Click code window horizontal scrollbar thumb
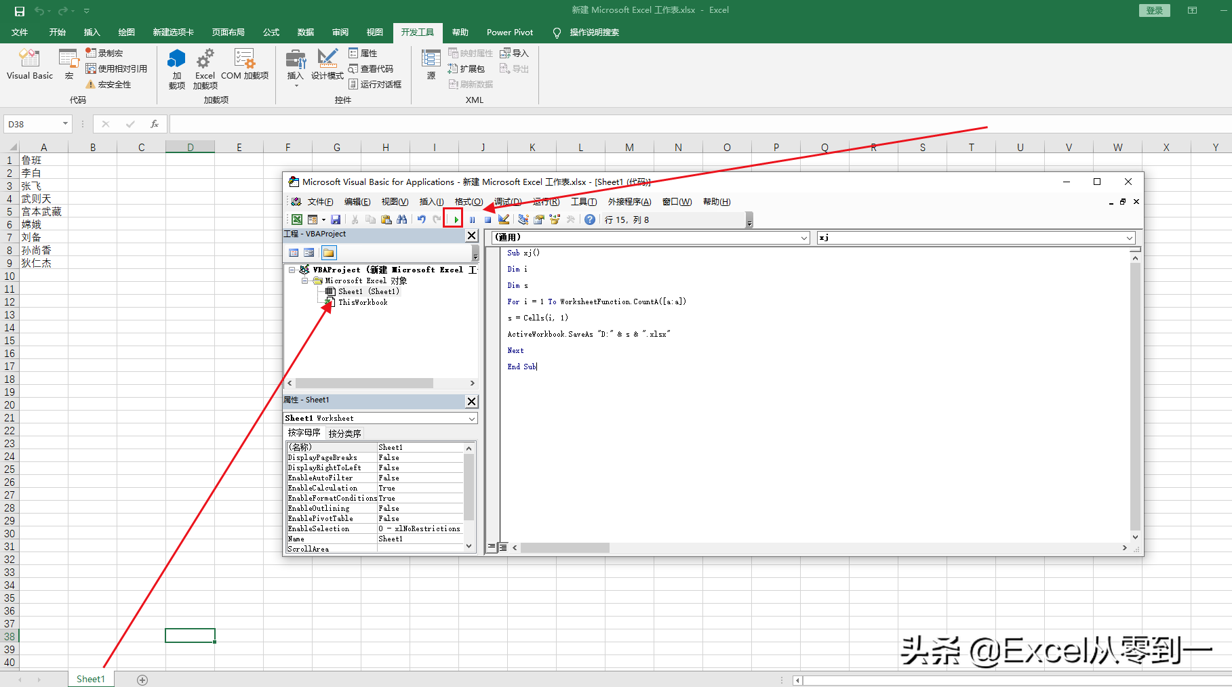The height and width of the screenshot is (687, 1232). point(565,547)
